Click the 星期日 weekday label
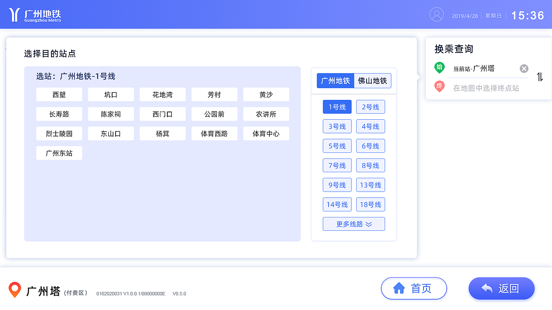 (x=493, y=16)
